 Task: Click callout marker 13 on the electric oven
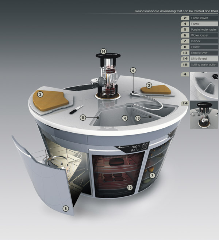129,187
